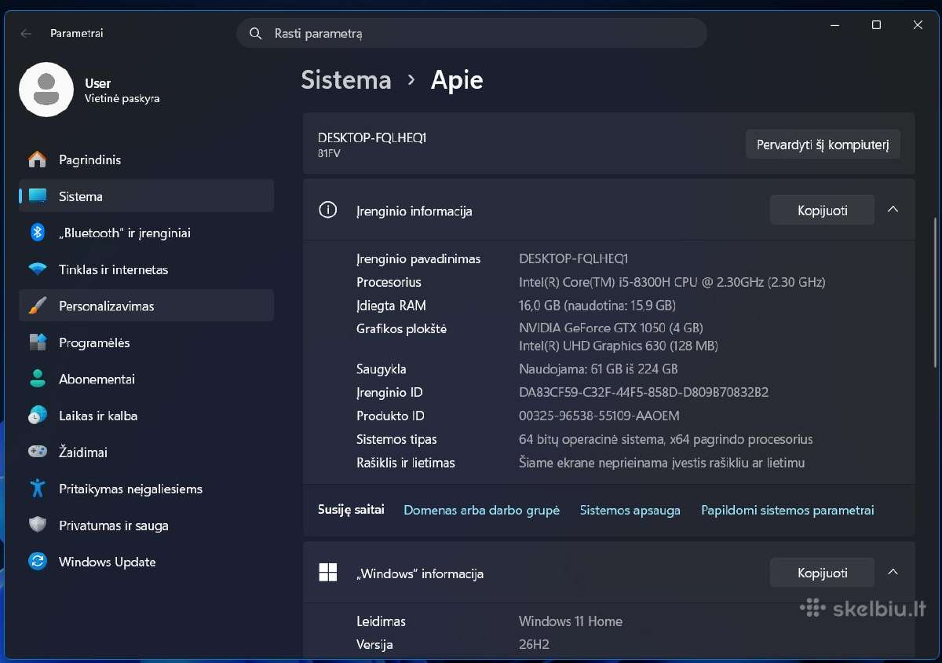Image resolution: width=942 pixels, height=663 pixels.
Task: Click device name DESKTOP-FQLHEQ1 in info list
Action: point(574,258)
